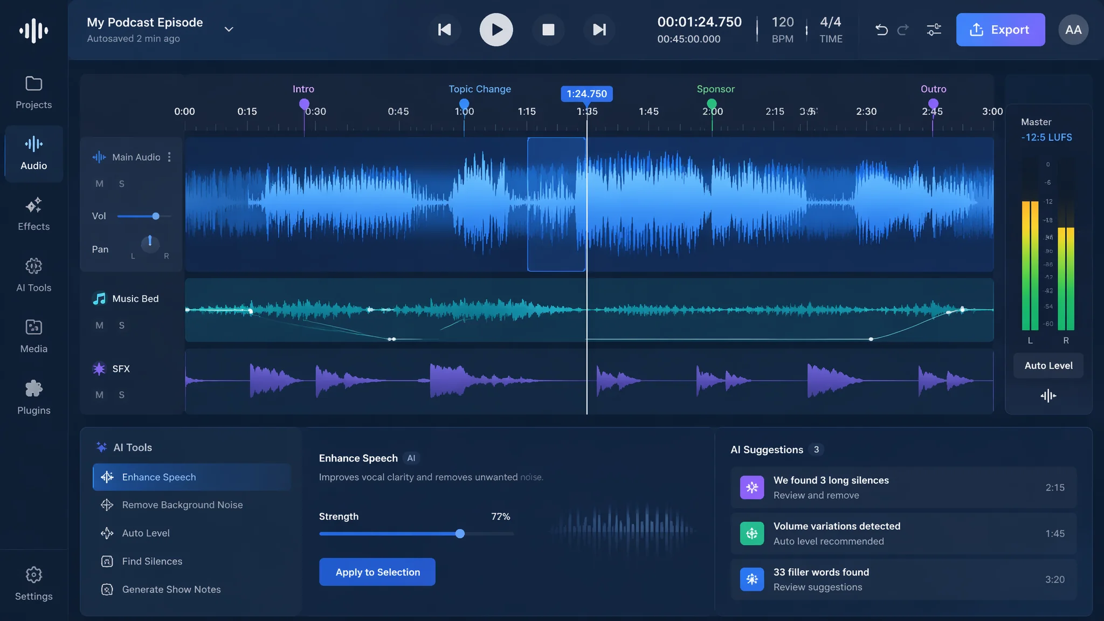
Task: Click the undo arrow icon
Action: click(881, 30)
